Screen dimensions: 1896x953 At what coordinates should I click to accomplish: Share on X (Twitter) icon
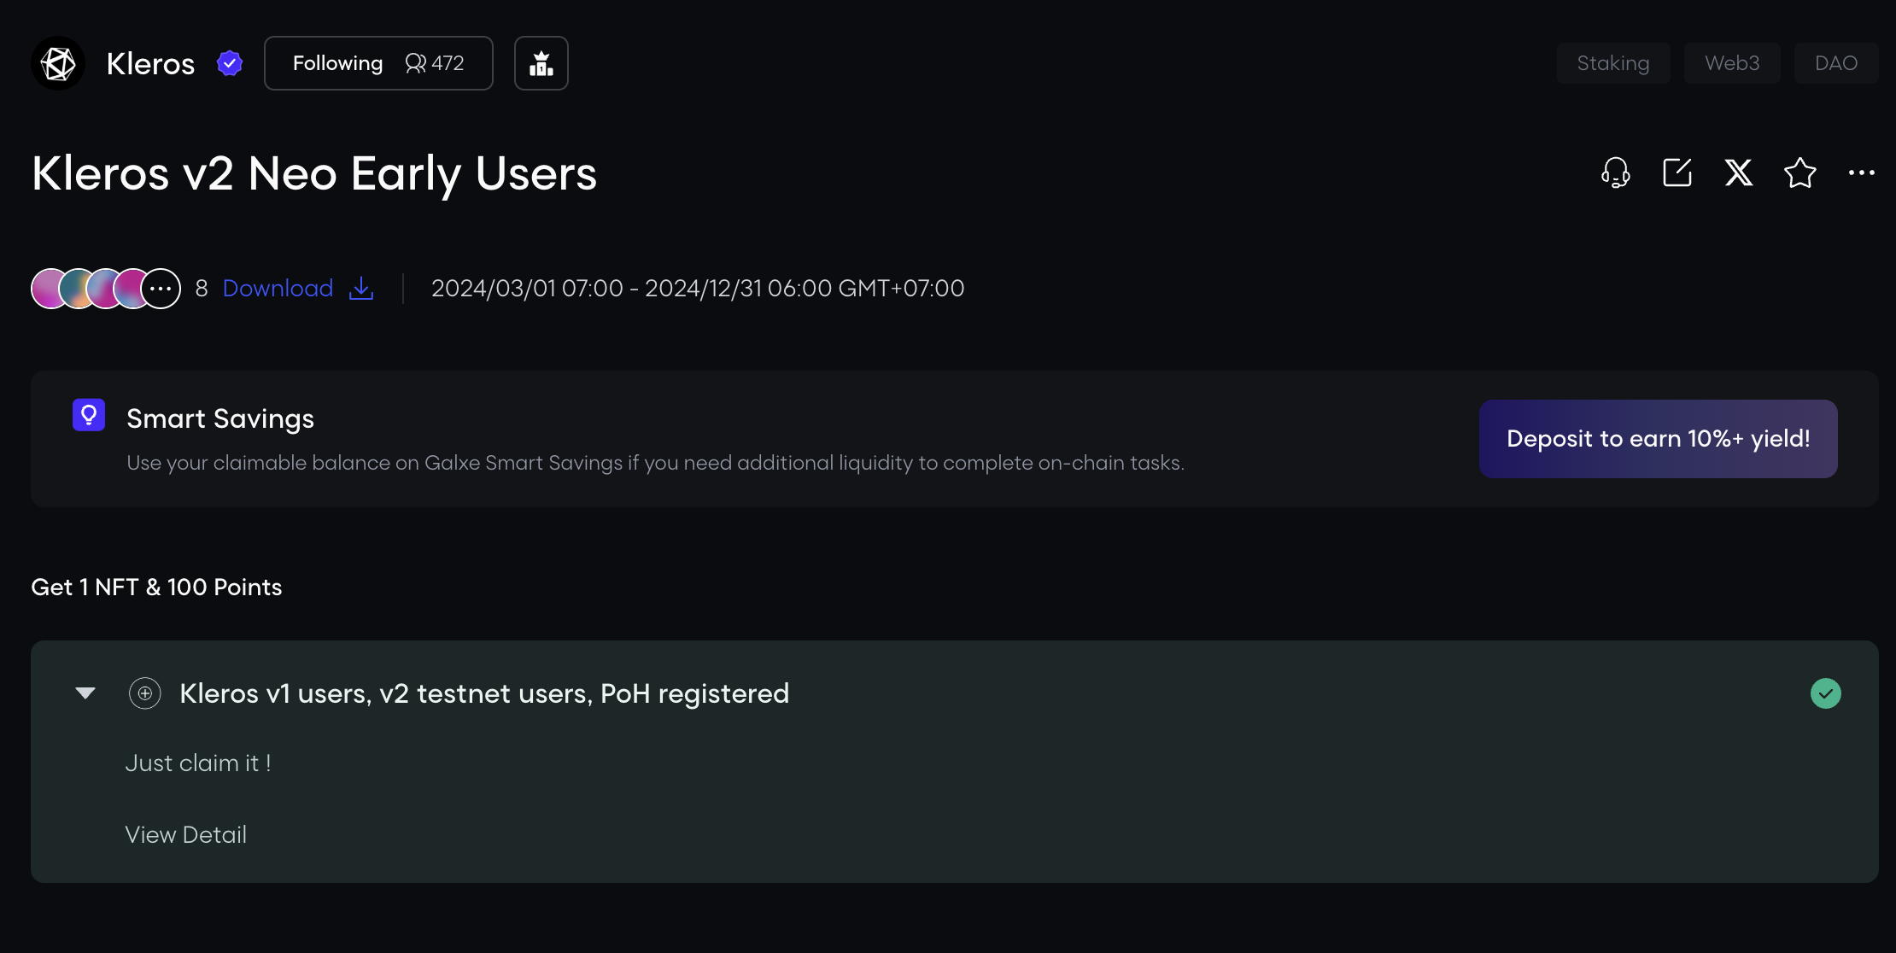[x=1738, y=172]
